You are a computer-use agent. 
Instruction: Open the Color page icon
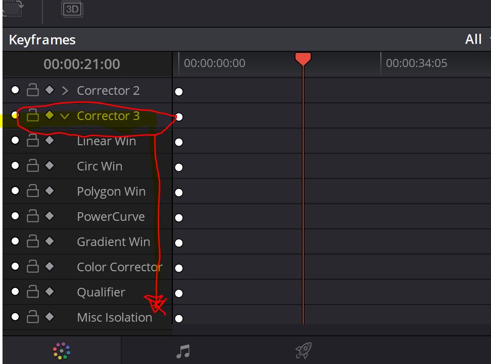point(62,351)
